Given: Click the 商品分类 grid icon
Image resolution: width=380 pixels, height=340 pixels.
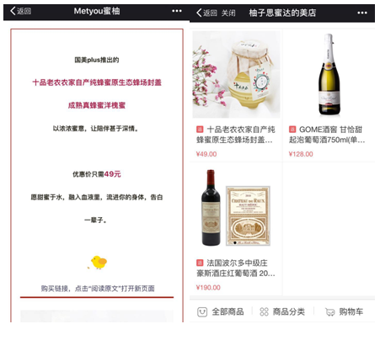Looking at the screenshot, I should point(264,311).
